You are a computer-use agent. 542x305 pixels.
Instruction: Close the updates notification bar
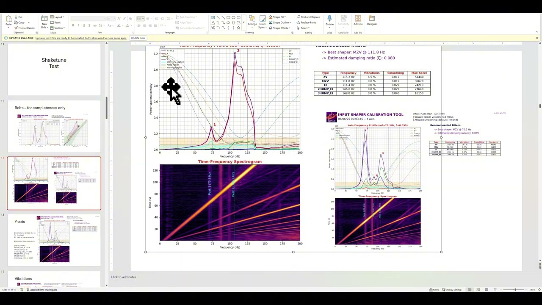click(x=537, y=38)
